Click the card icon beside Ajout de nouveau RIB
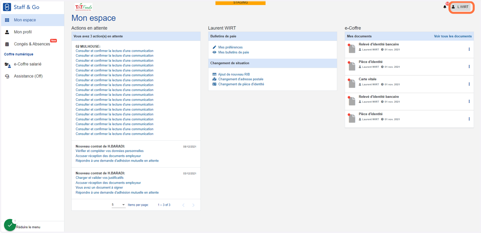This screenshot has width=481, height=233. coord(214,74)
